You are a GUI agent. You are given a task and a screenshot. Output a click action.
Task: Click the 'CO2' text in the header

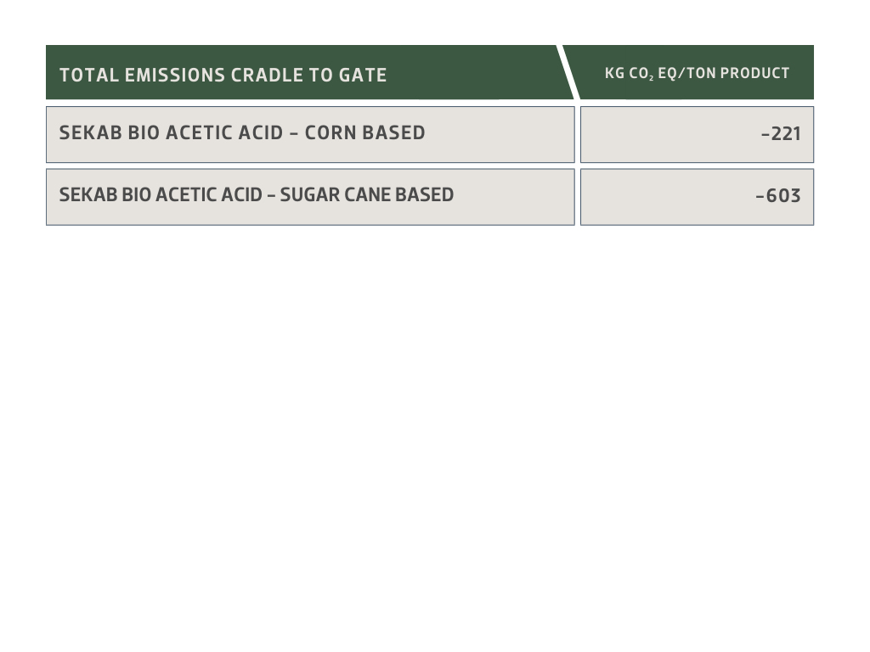pyautogui.click(x=641, y=74)
